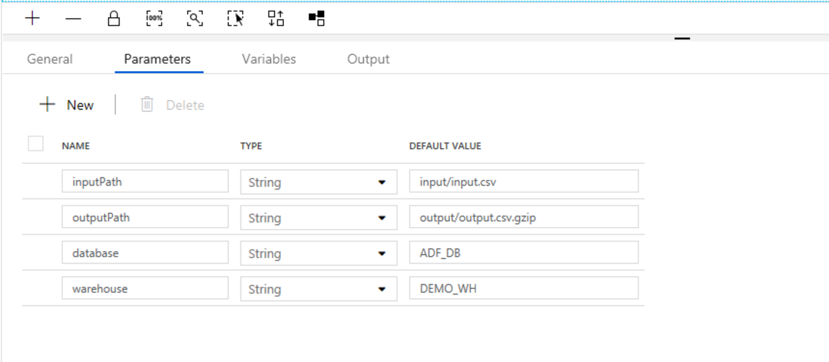This screenshot has width=829, height=362.
Task: Open the Variables tab
Action: coord(269,59)
